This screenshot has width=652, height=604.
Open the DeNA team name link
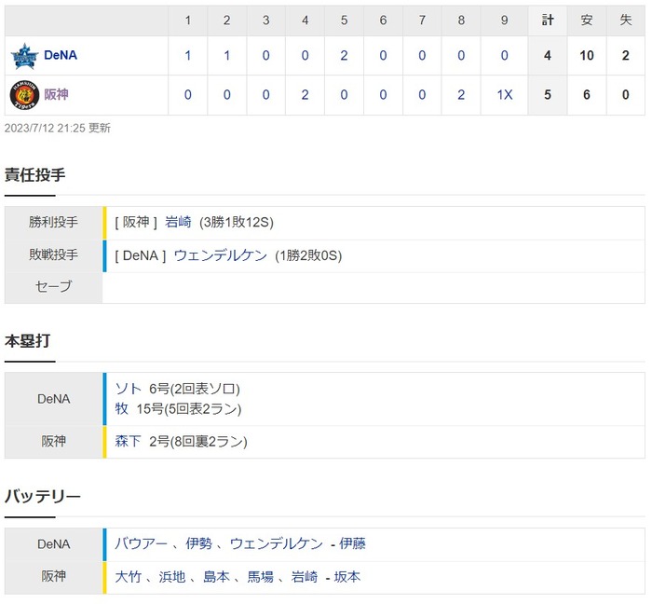61,55
